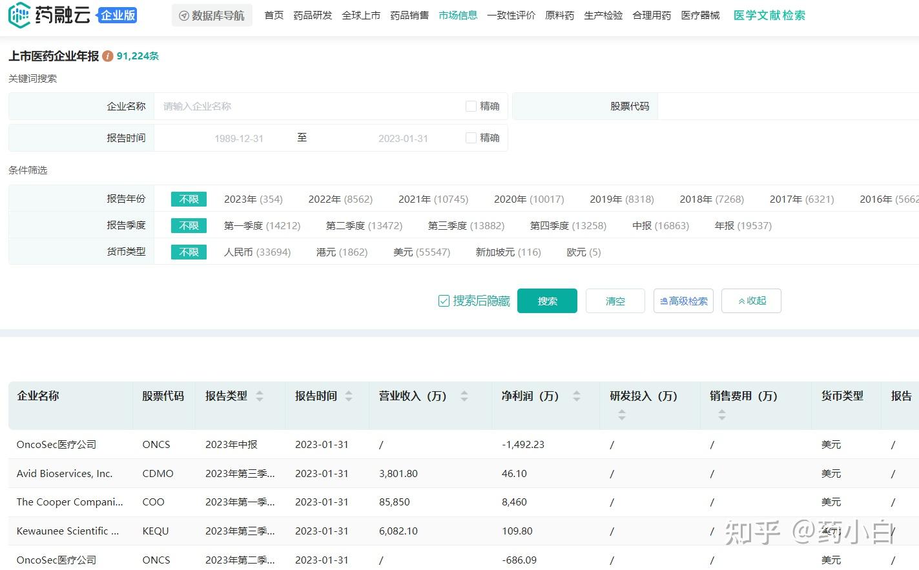The image size is (919, 570).
Task: Click the green 搜索 button
Action: click(x=547, y=301)
